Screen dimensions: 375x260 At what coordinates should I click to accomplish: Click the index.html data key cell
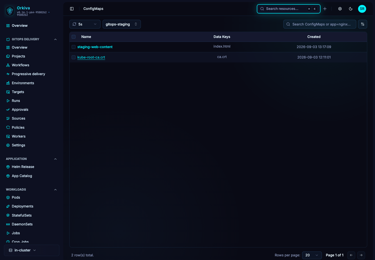222,46
